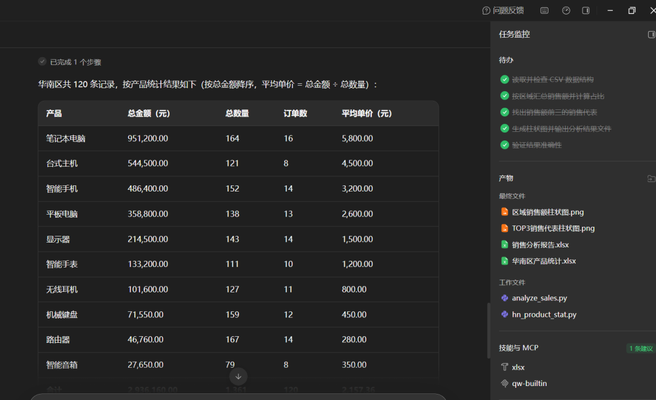Toggle the side panel icon in title bar
The image size is (656, 400).
click(586, 10)
